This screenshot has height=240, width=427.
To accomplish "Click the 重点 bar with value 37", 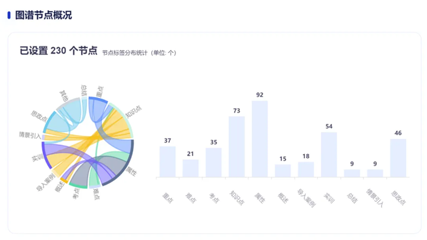I will 168,161.
